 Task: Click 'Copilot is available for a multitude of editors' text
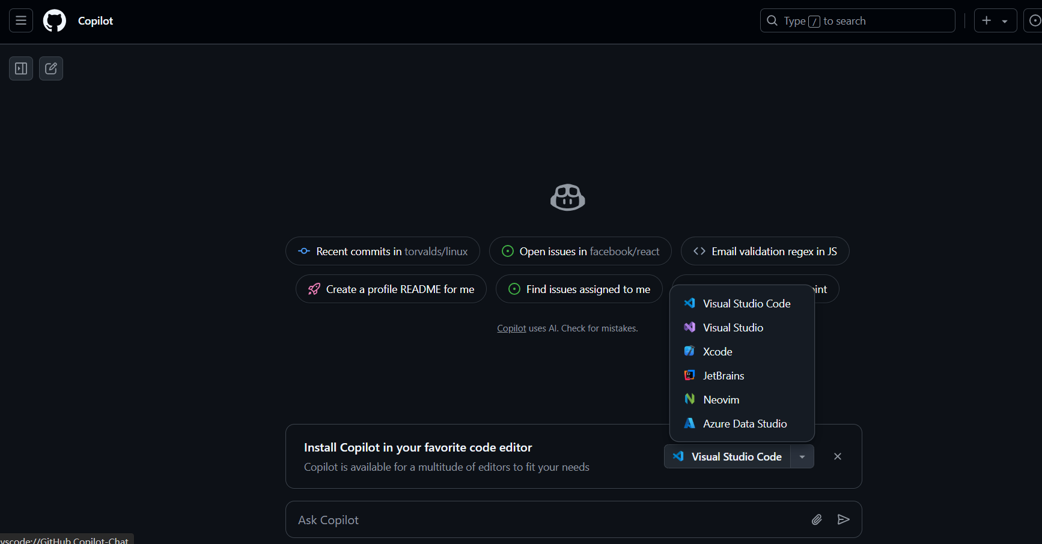click(x=446, y=467)
